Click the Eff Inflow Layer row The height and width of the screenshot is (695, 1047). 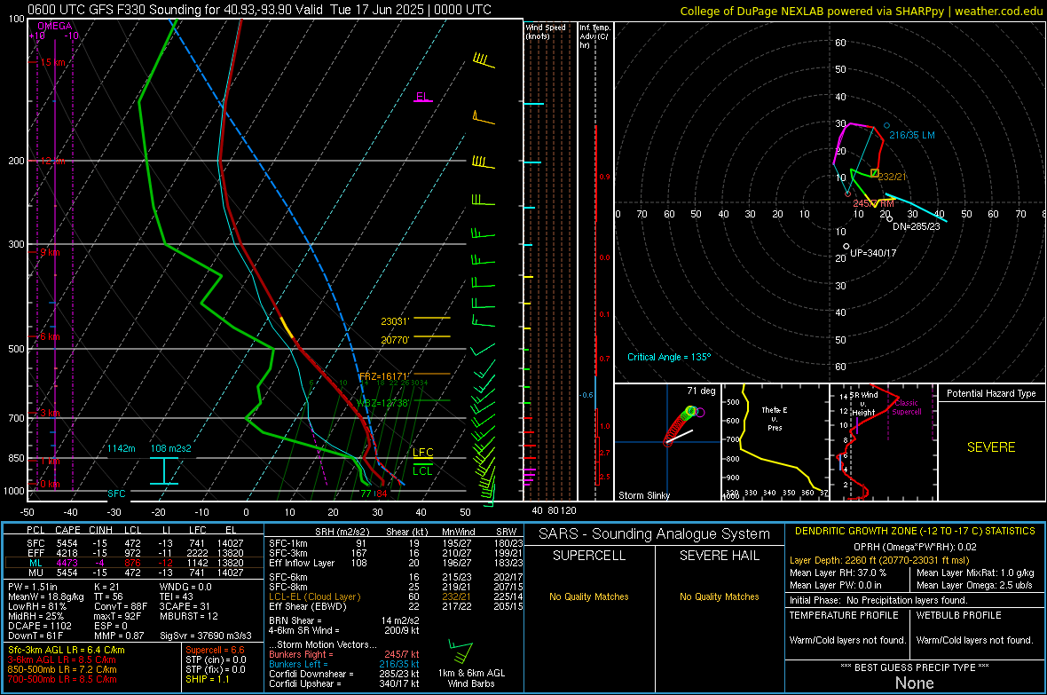[396, 563]
